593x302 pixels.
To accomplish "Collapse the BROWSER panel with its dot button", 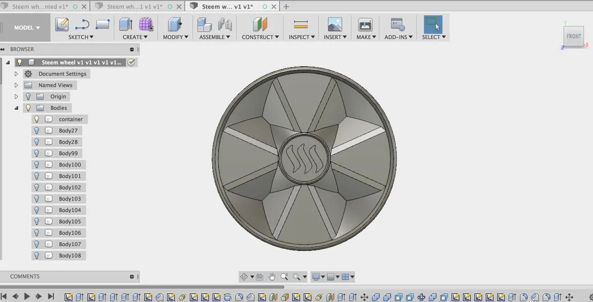I will click(x=132, y=49).
